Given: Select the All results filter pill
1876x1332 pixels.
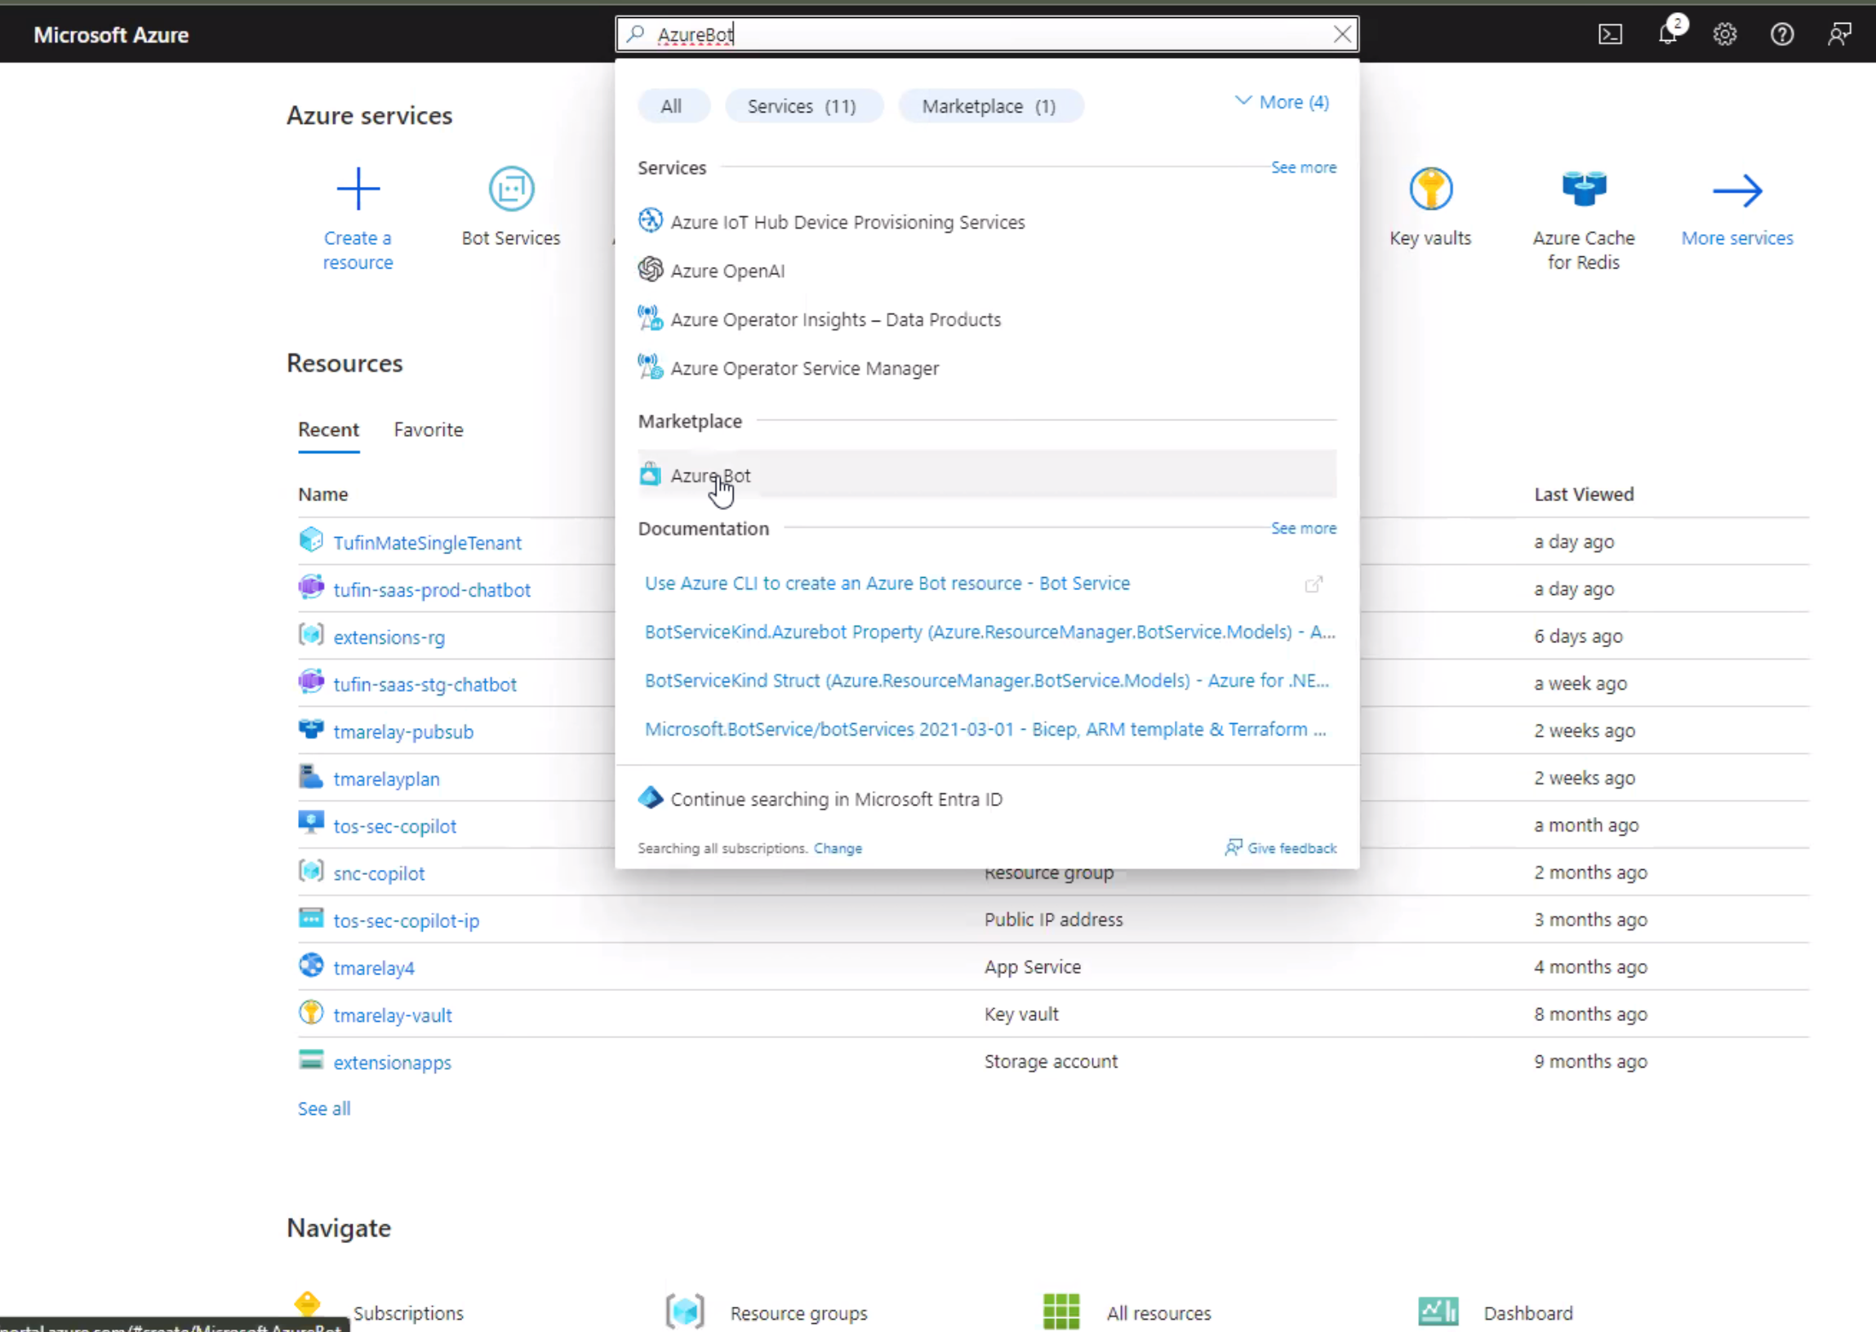Looking at the screenshot, I should click(671, 107).
